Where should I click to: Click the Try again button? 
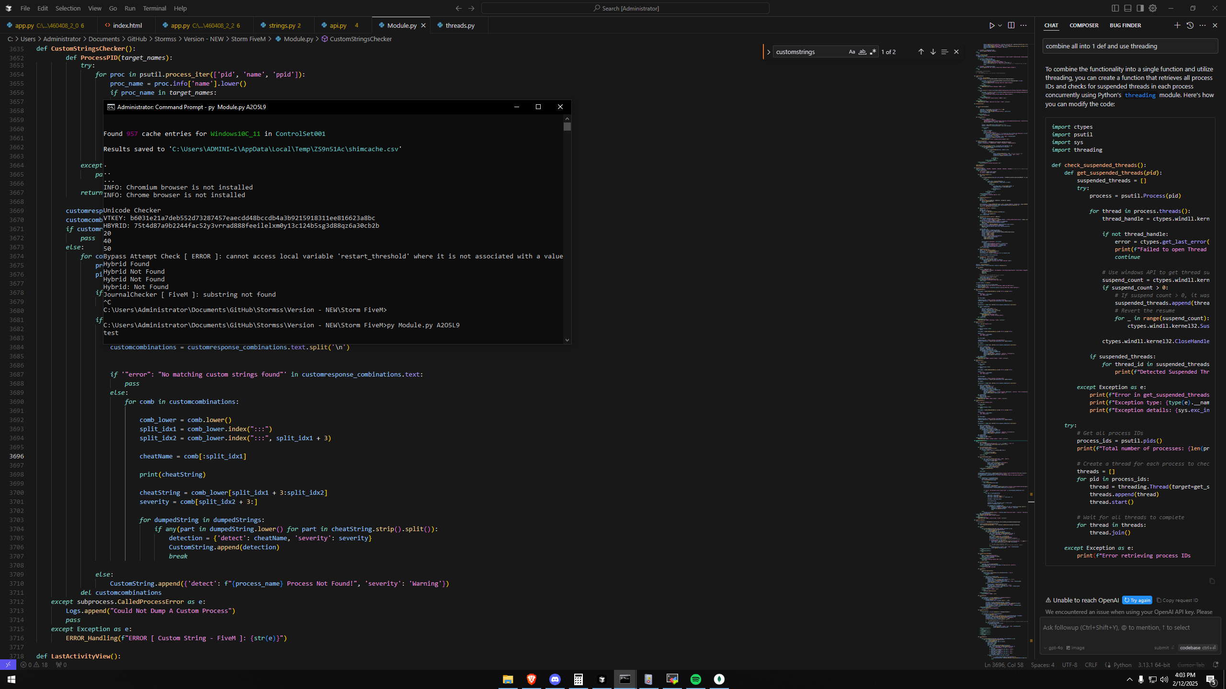click(x=1137, y=600)
